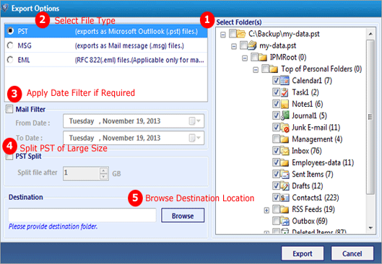This screenshot has height=264, width=382.
Task: Expand the RSS Feeds tree node
Action: pyautogui.click(x=266, y=210)
